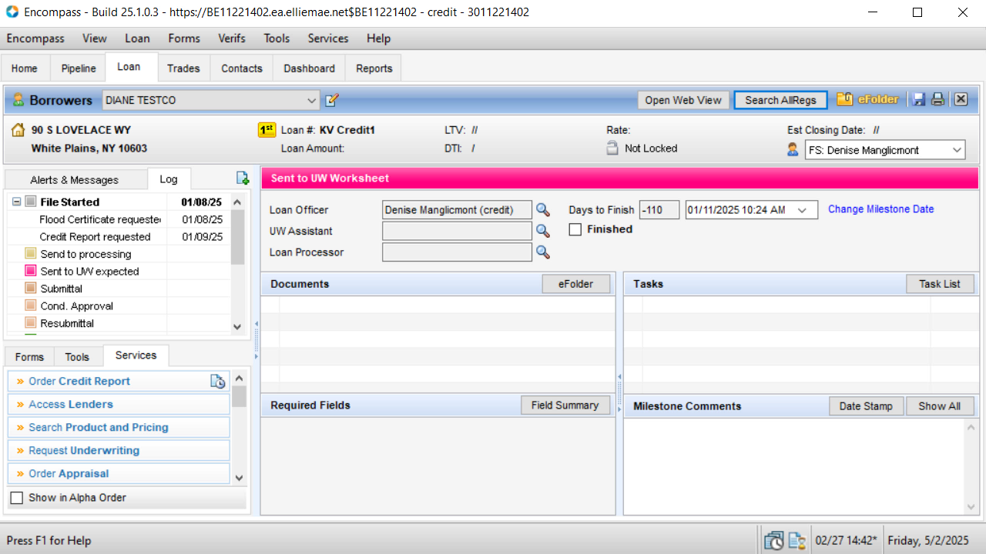986x554 pixels.
Task: Open the Forms menu in the menu bar
Action: [x=184, y=38]
